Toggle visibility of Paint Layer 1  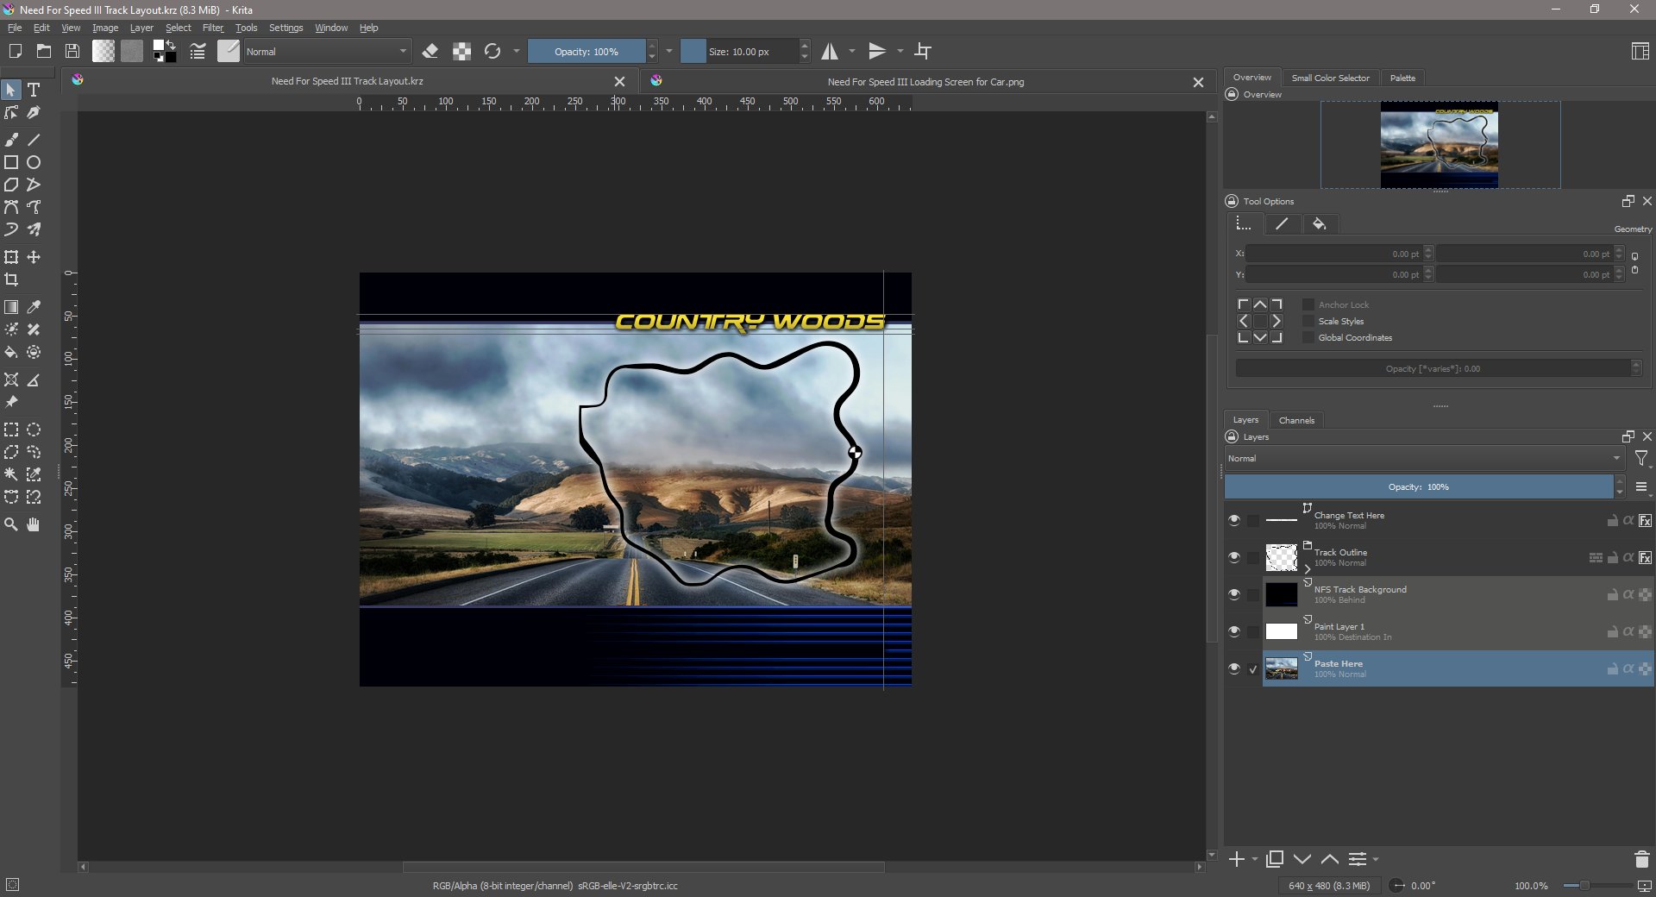[1234, 631]
